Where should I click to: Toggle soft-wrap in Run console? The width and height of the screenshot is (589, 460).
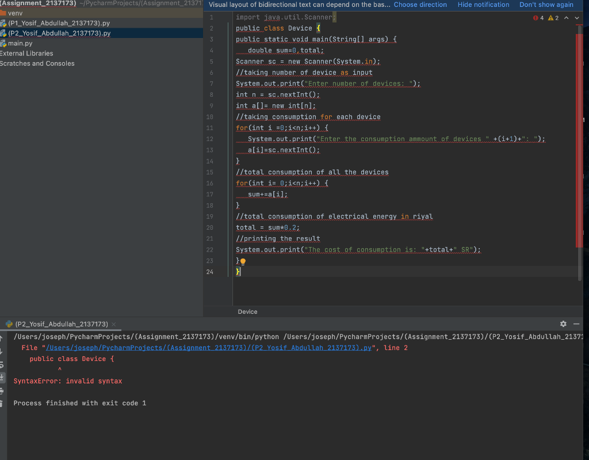tap(2, 365)
